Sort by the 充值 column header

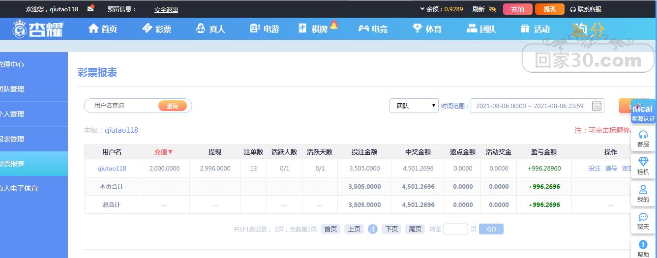(x=164, y=152)
